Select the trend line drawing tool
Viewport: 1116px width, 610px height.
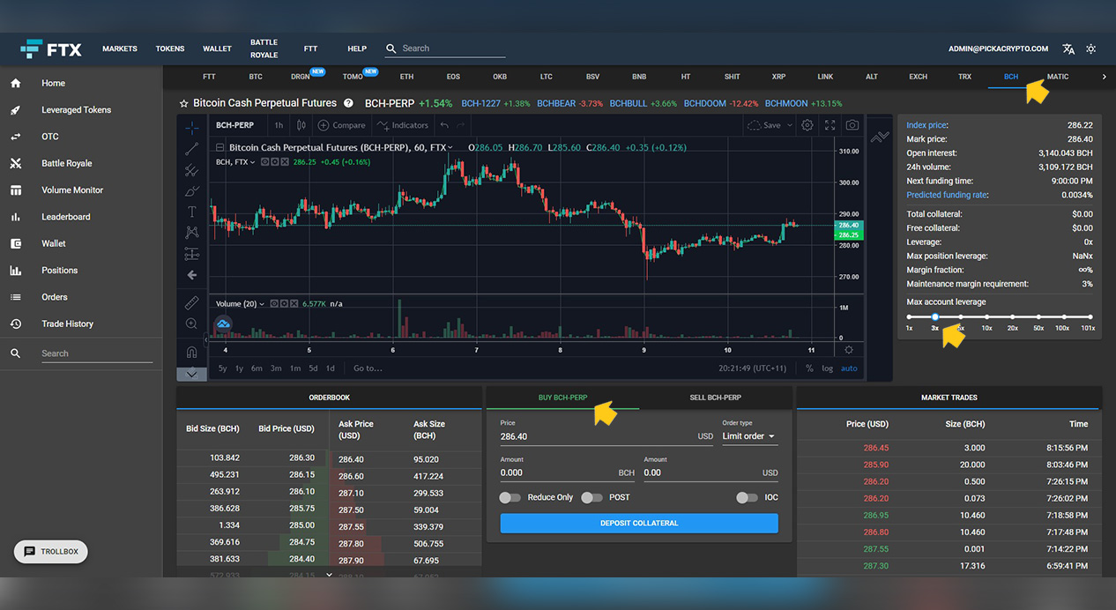(x=191, y=148)
